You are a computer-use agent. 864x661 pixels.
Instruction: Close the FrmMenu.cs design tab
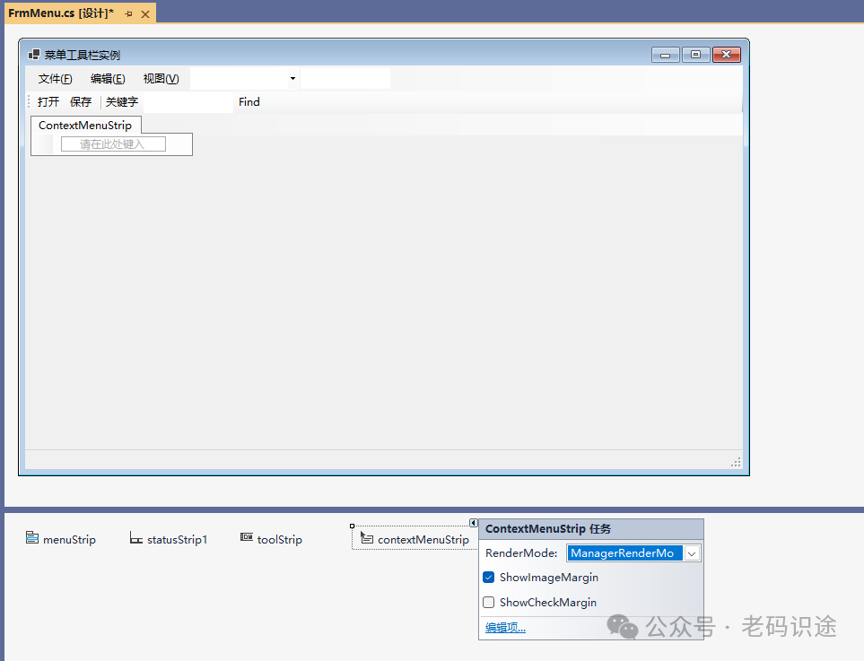[x=145, y=13]
